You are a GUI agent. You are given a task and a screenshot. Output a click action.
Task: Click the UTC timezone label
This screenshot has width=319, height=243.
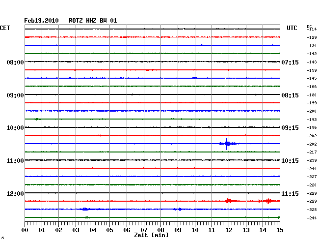coord(292,28)
